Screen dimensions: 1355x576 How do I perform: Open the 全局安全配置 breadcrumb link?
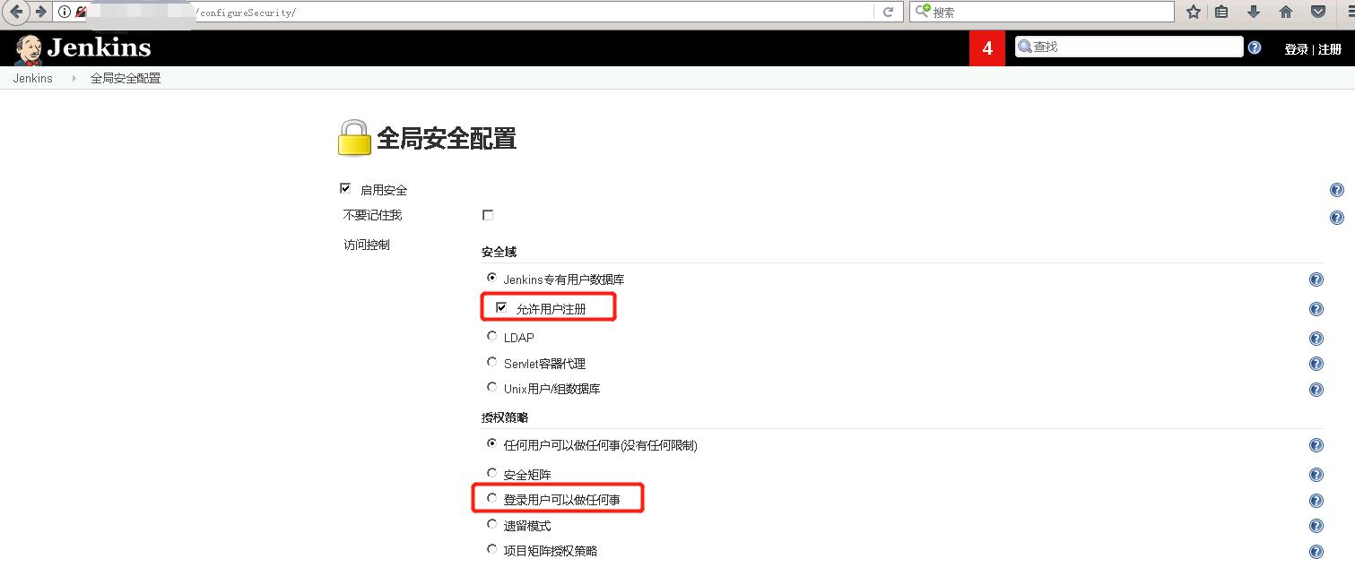pos(126,79)
